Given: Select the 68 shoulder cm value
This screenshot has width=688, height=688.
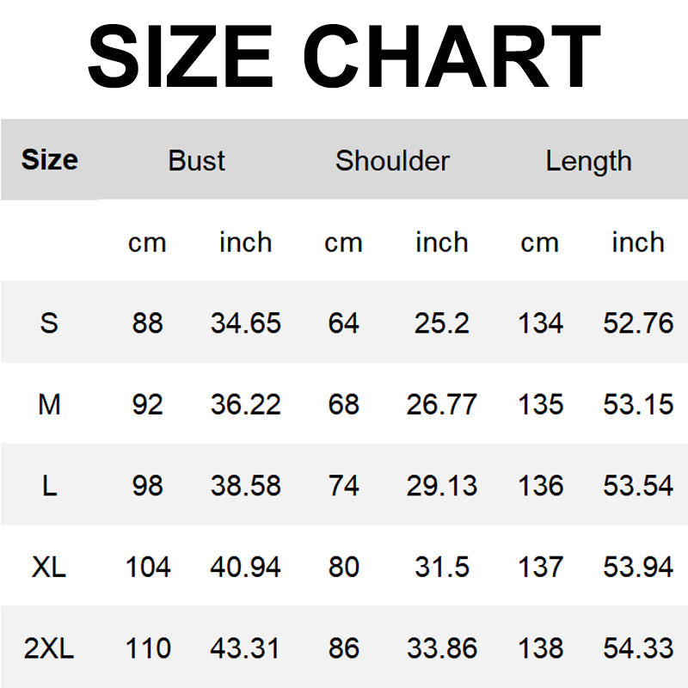Looking at the screenshot, I should [x=343, y=404].
